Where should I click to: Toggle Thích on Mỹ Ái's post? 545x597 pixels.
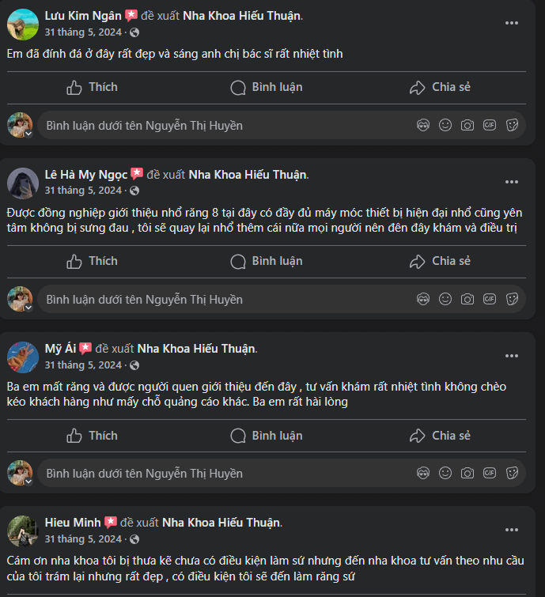[x=92, y=436]
